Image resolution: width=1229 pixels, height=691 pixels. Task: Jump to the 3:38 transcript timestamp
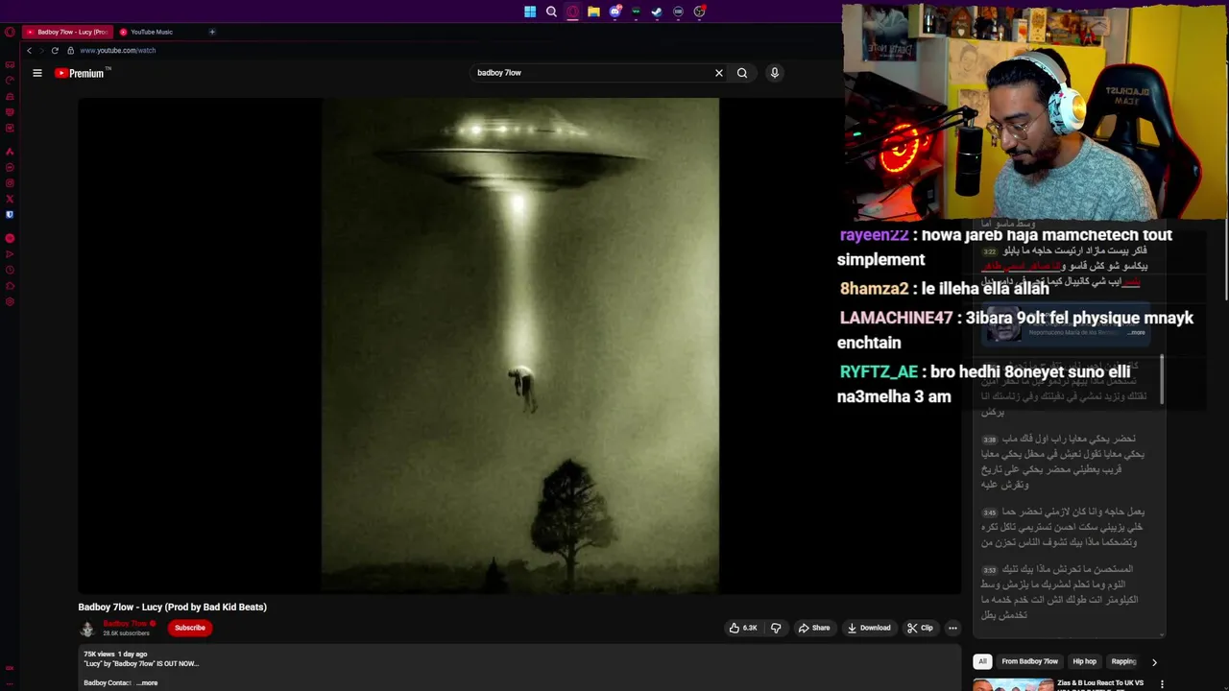989,440
